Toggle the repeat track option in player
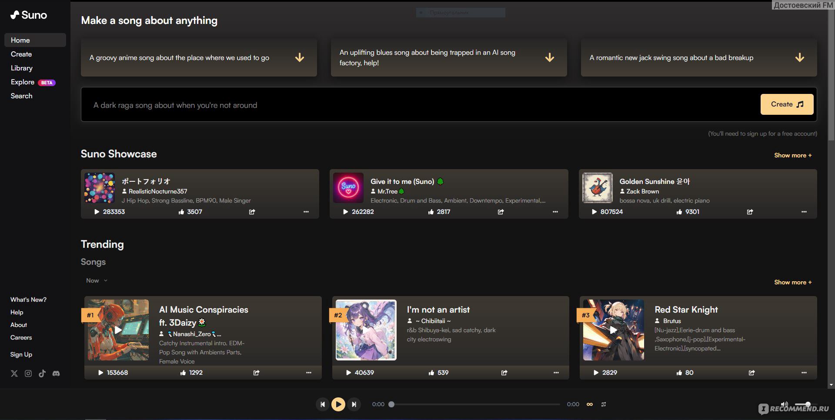The width and height of the screenshot is (835, 420). coord(604,404)
